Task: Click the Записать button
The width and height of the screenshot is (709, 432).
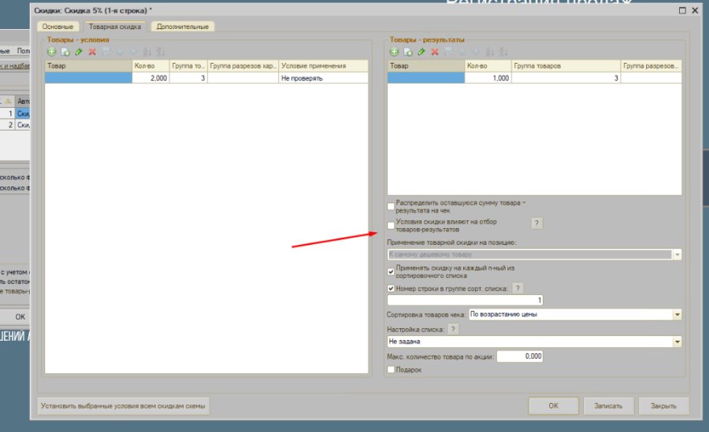Action: 608,406
